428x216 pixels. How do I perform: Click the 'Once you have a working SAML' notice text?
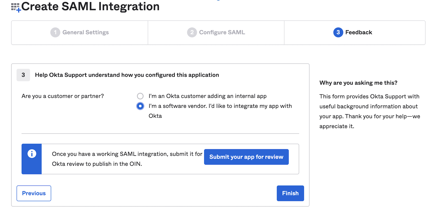pos(127,159)
